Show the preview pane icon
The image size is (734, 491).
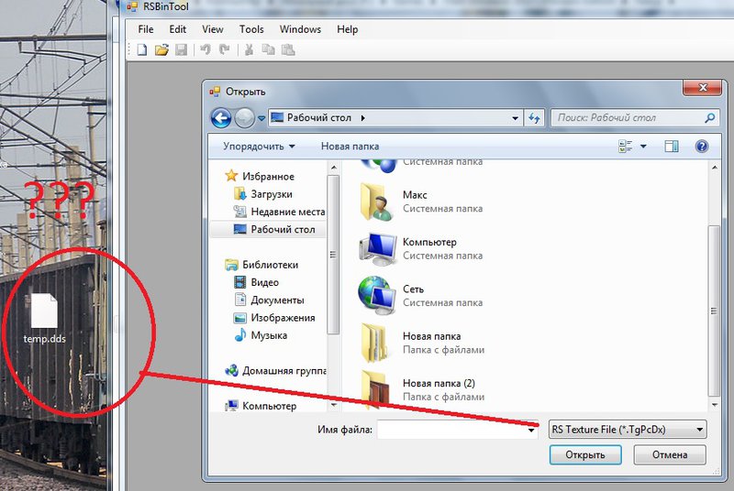click(x=671, y=147)
